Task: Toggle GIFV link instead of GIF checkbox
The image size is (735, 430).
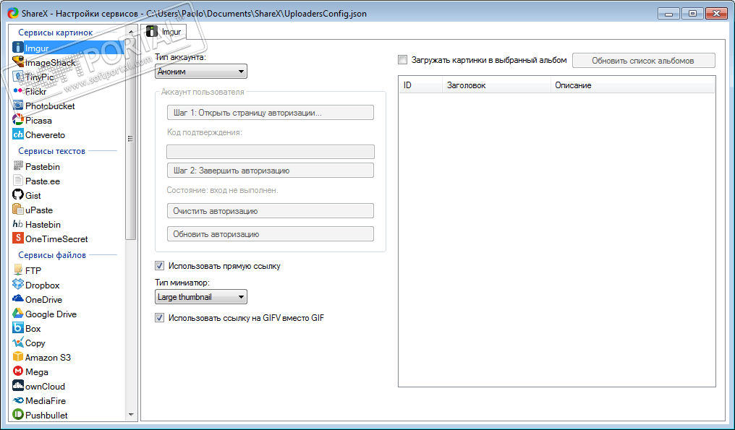Action: (x=159, y=317)
